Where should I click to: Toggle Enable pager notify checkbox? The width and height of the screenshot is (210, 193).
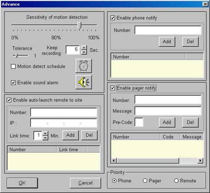click(112, 88)
